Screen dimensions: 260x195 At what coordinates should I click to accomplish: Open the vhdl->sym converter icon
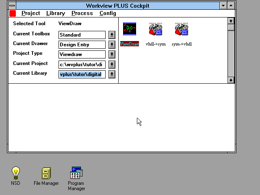tap(156, 29)
